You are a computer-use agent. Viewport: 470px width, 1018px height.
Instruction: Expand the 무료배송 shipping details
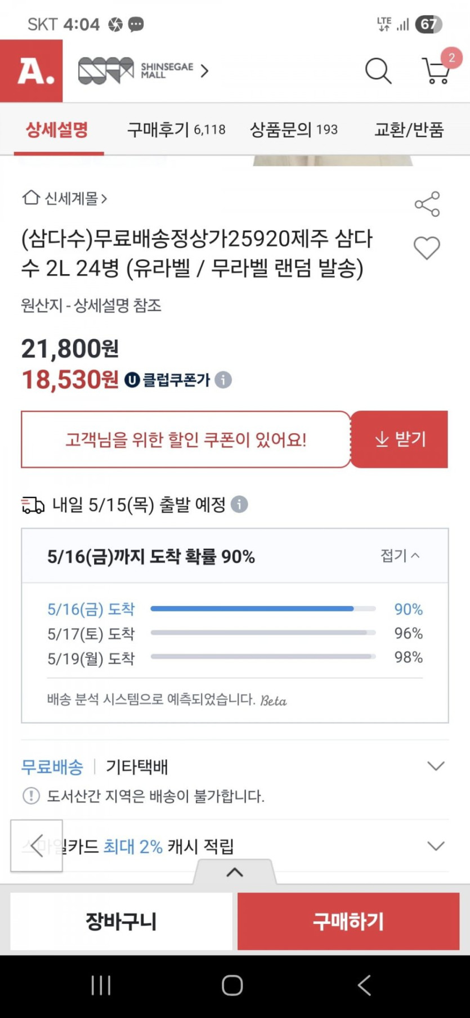436,766
